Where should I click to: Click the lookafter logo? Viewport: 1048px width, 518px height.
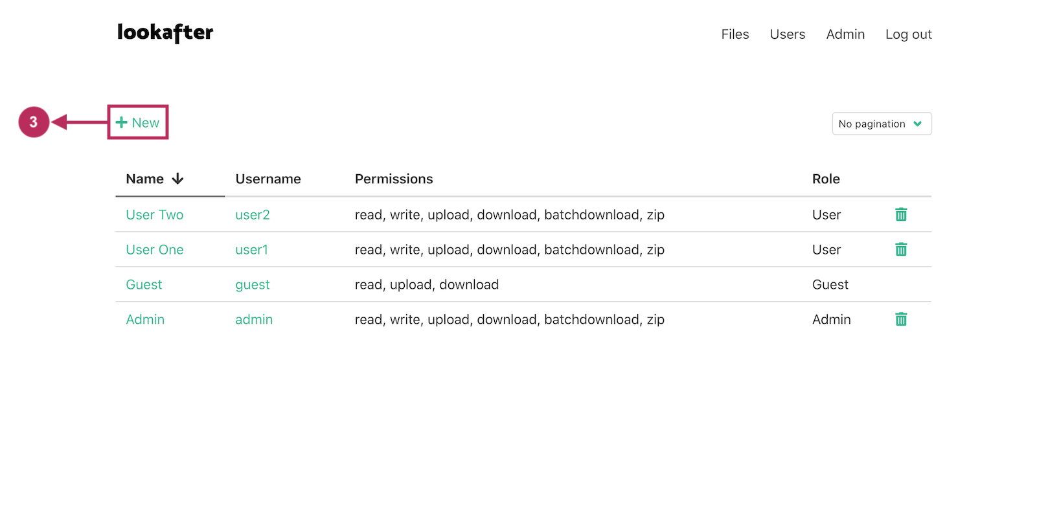tap(165, 33)
